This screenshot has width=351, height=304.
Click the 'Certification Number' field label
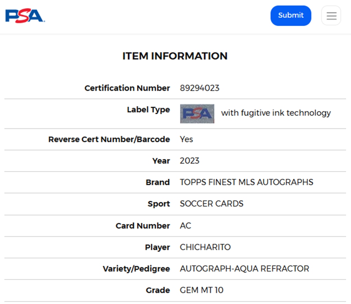point(127,88)
